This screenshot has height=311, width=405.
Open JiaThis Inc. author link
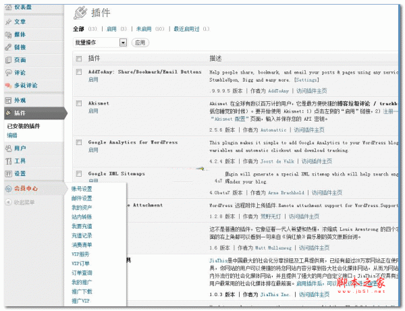tap(275, 295)
